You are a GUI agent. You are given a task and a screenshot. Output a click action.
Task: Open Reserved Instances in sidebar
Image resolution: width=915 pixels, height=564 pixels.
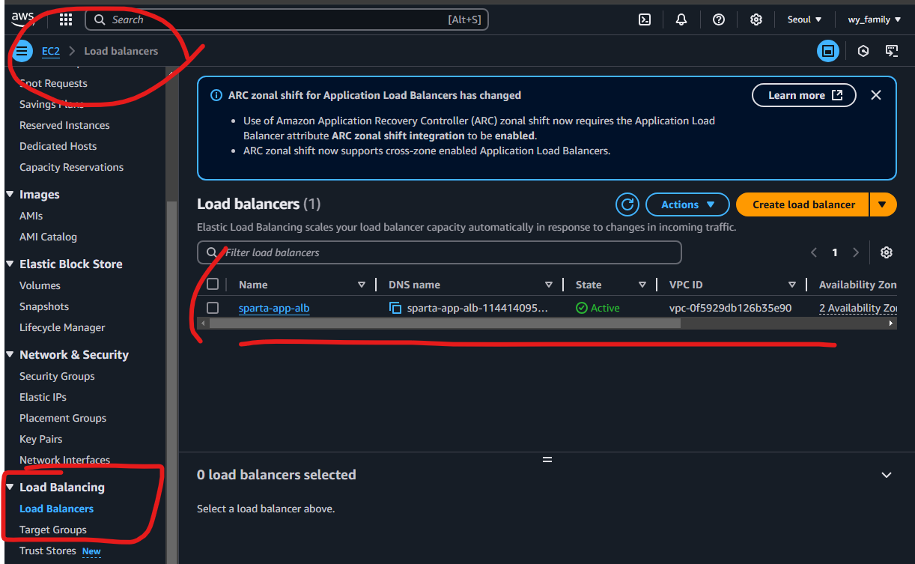pyautogui.click(x=64, y=125)
